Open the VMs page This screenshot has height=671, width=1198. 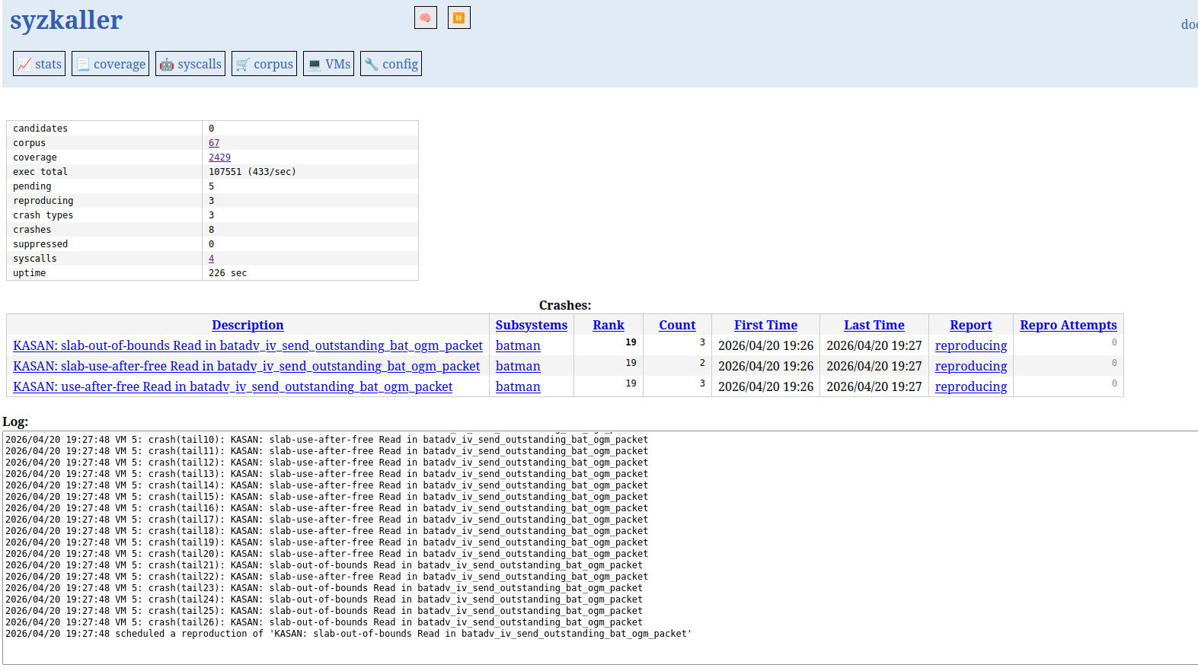[x=329, y=64]
